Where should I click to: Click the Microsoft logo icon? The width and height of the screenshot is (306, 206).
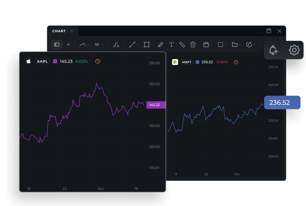coord(175,62)
